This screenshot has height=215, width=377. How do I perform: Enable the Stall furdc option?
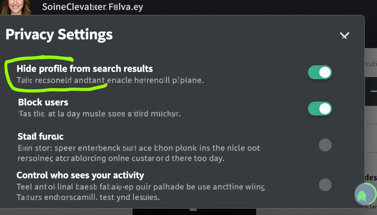click(325, 145)
